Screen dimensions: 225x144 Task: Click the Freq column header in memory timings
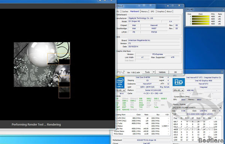[x=175, y=118]
